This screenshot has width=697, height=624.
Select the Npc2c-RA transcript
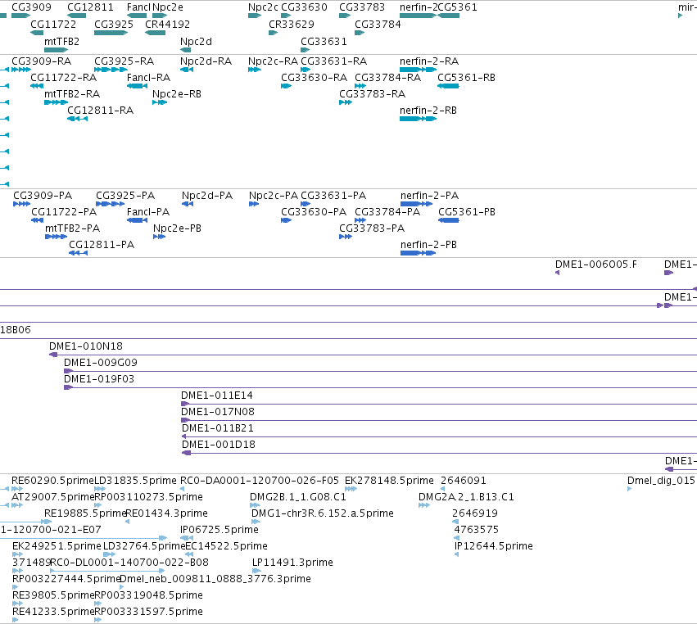point(255,70)
